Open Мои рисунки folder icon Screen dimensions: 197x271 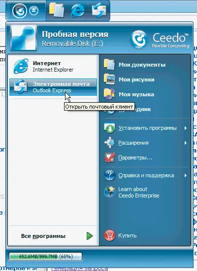point(109,79)
